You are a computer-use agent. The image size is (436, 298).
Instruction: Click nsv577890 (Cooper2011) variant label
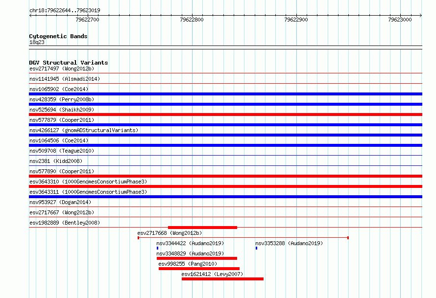[x=62, y=171]
